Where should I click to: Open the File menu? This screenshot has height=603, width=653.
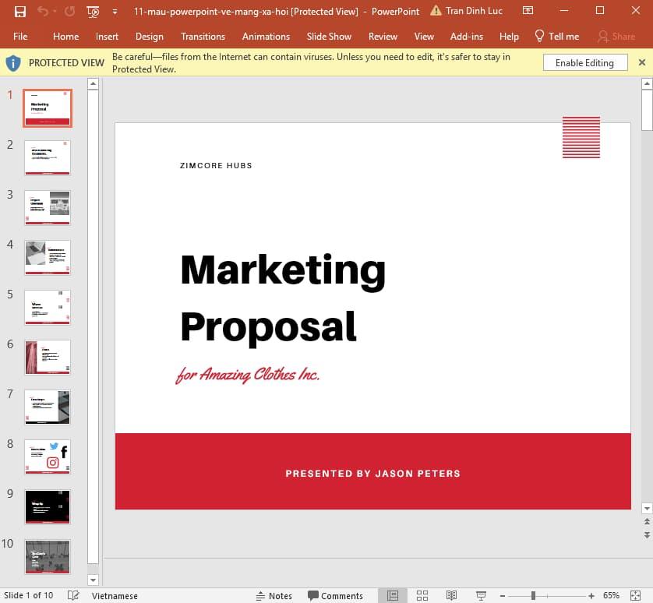pyautogui.click(x=20, y=36)
